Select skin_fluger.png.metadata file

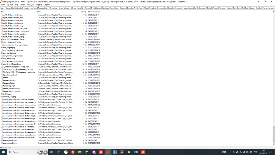coord(13,50)
